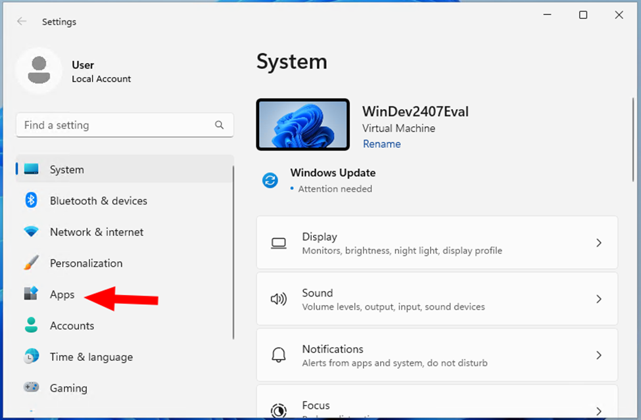641x420 pixels.
Task: Click the search magnifier icon
Action: point(219,125)
